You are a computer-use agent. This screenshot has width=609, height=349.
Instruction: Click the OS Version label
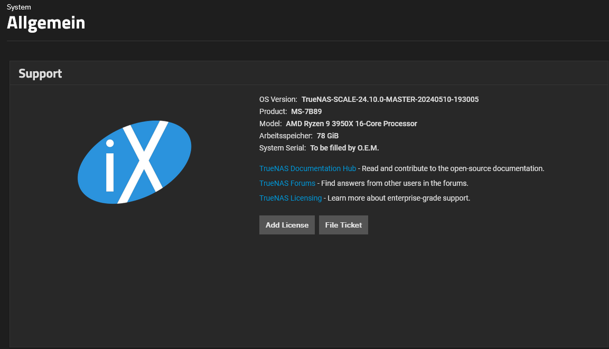278,99
